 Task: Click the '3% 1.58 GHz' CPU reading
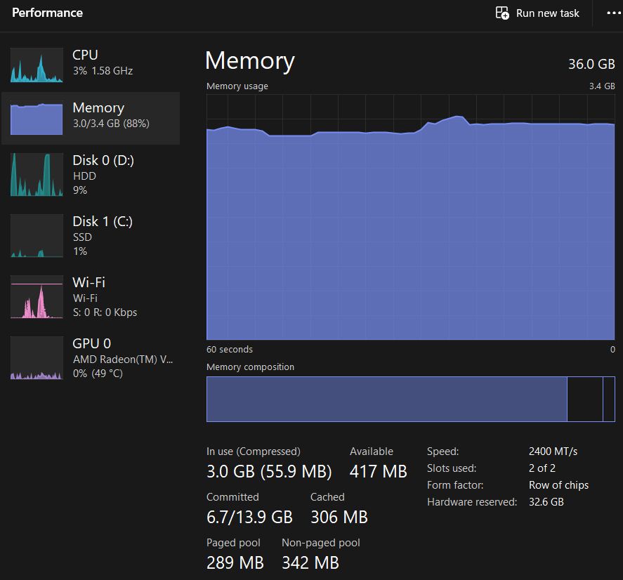point(103,71)
